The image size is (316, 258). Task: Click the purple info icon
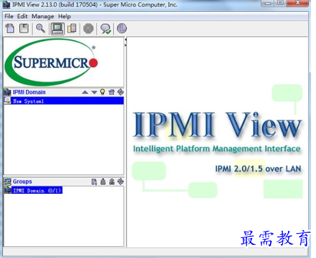(x=122, y=29)
